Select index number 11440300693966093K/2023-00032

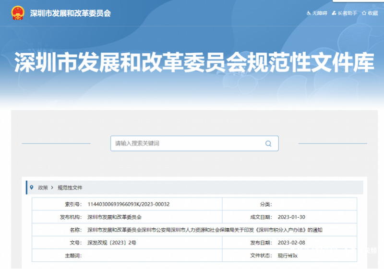(x=128, y=204)
